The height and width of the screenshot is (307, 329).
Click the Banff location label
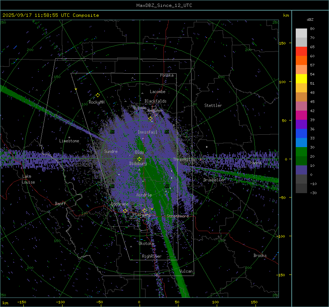(x=60, y=204)
